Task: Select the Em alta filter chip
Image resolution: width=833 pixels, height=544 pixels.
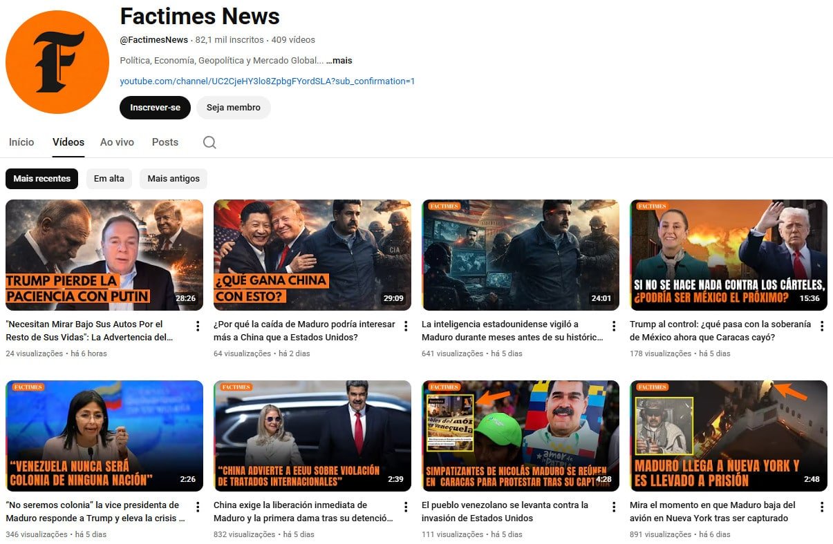Action: coord(109,178)
